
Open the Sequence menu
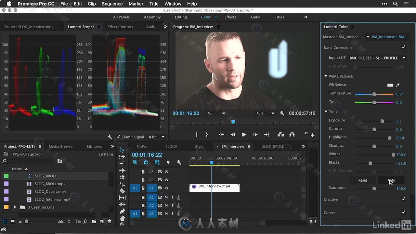pos(112,4)
